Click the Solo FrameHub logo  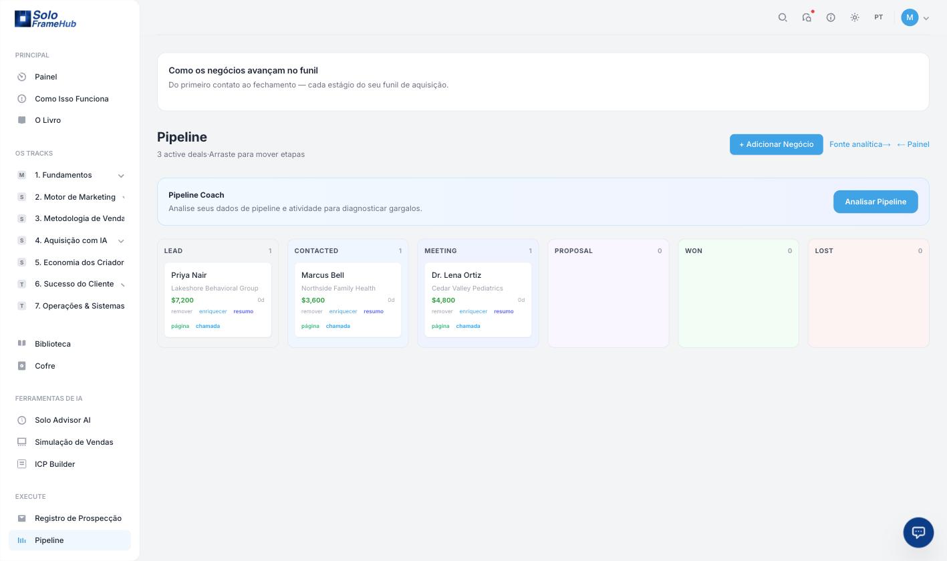coord(45,19)
